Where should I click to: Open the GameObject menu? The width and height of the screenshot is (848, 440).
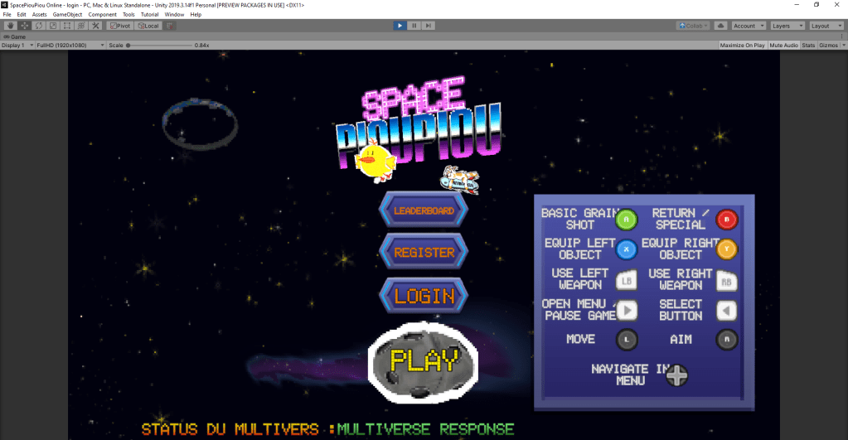(x=67, y=14)
